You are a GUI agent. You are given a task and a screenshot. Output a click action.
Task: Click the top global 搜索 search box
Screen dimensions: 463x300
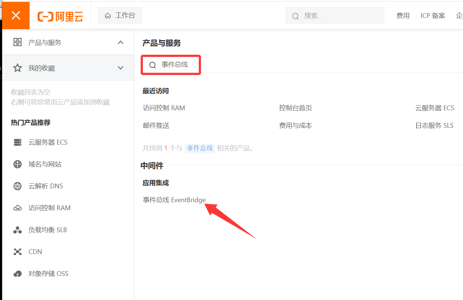(x=334, y=16)
